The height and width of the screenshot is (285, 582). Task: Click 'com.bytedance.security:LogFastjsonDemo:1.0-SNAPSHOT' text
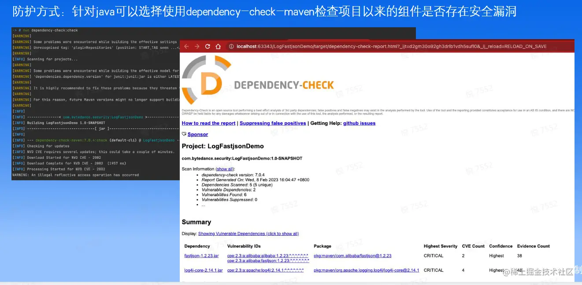242,158
